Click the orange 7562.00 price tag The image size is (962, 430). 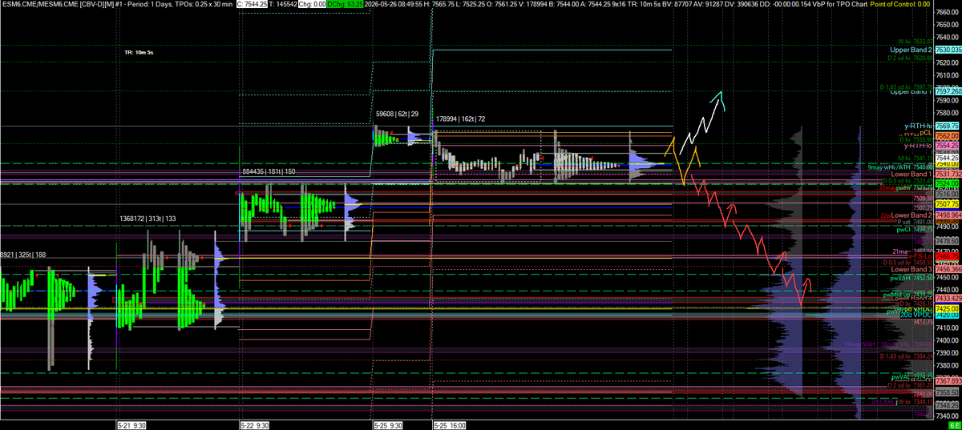tap(946, 136)
